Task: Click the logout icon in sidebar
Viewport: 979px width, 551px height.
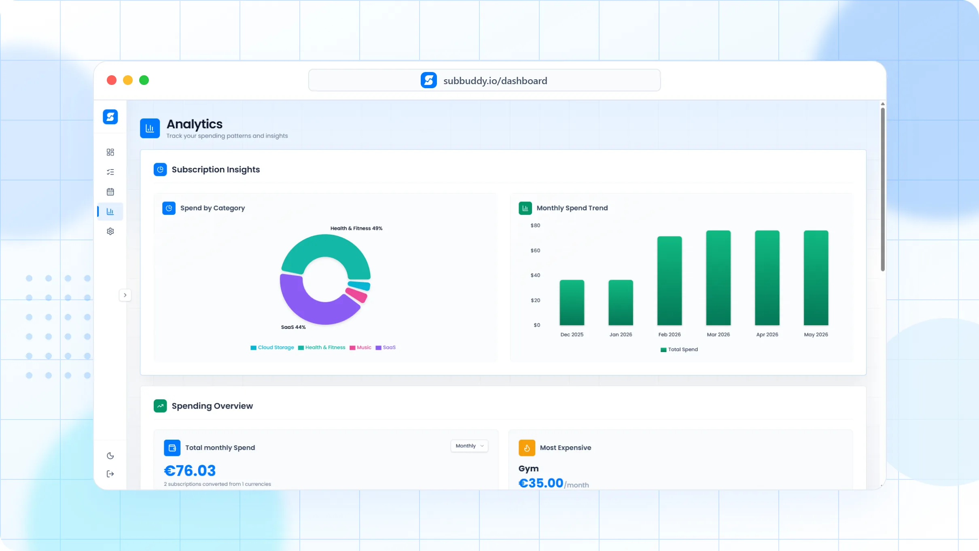Action: [x=110, y=474]
